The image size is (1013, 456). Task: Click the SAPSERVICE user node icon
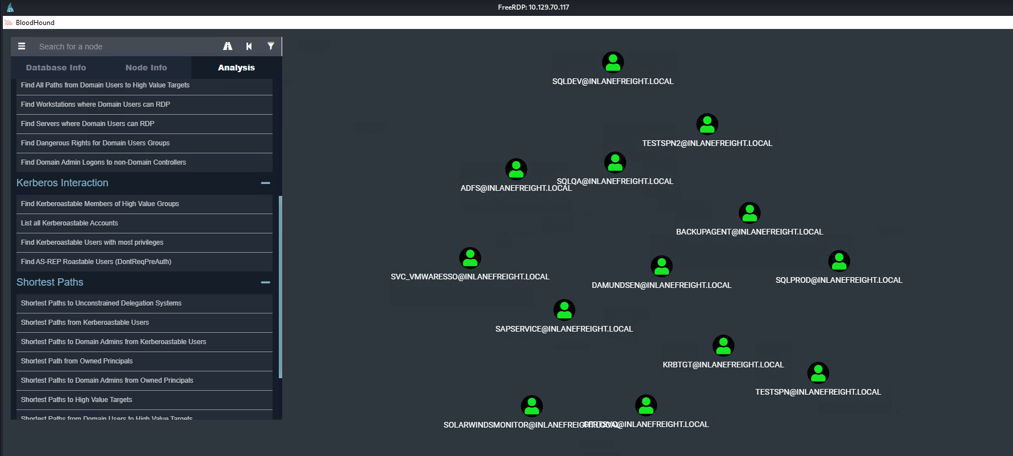(564, 310)
